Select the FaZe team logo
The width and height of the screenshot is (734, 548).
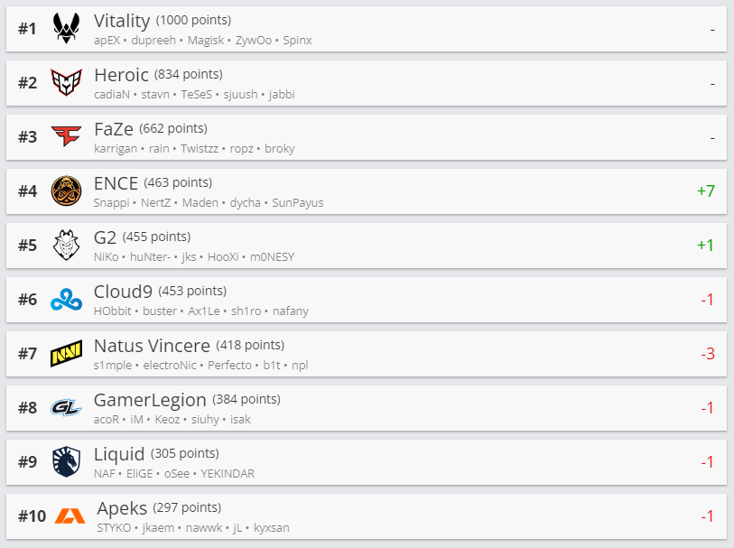click(x=66, y=137)
